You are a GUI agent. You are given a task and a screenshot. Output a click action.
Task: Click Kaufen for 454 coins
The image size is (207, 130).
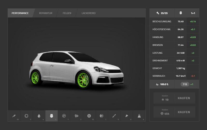(184, 112)
